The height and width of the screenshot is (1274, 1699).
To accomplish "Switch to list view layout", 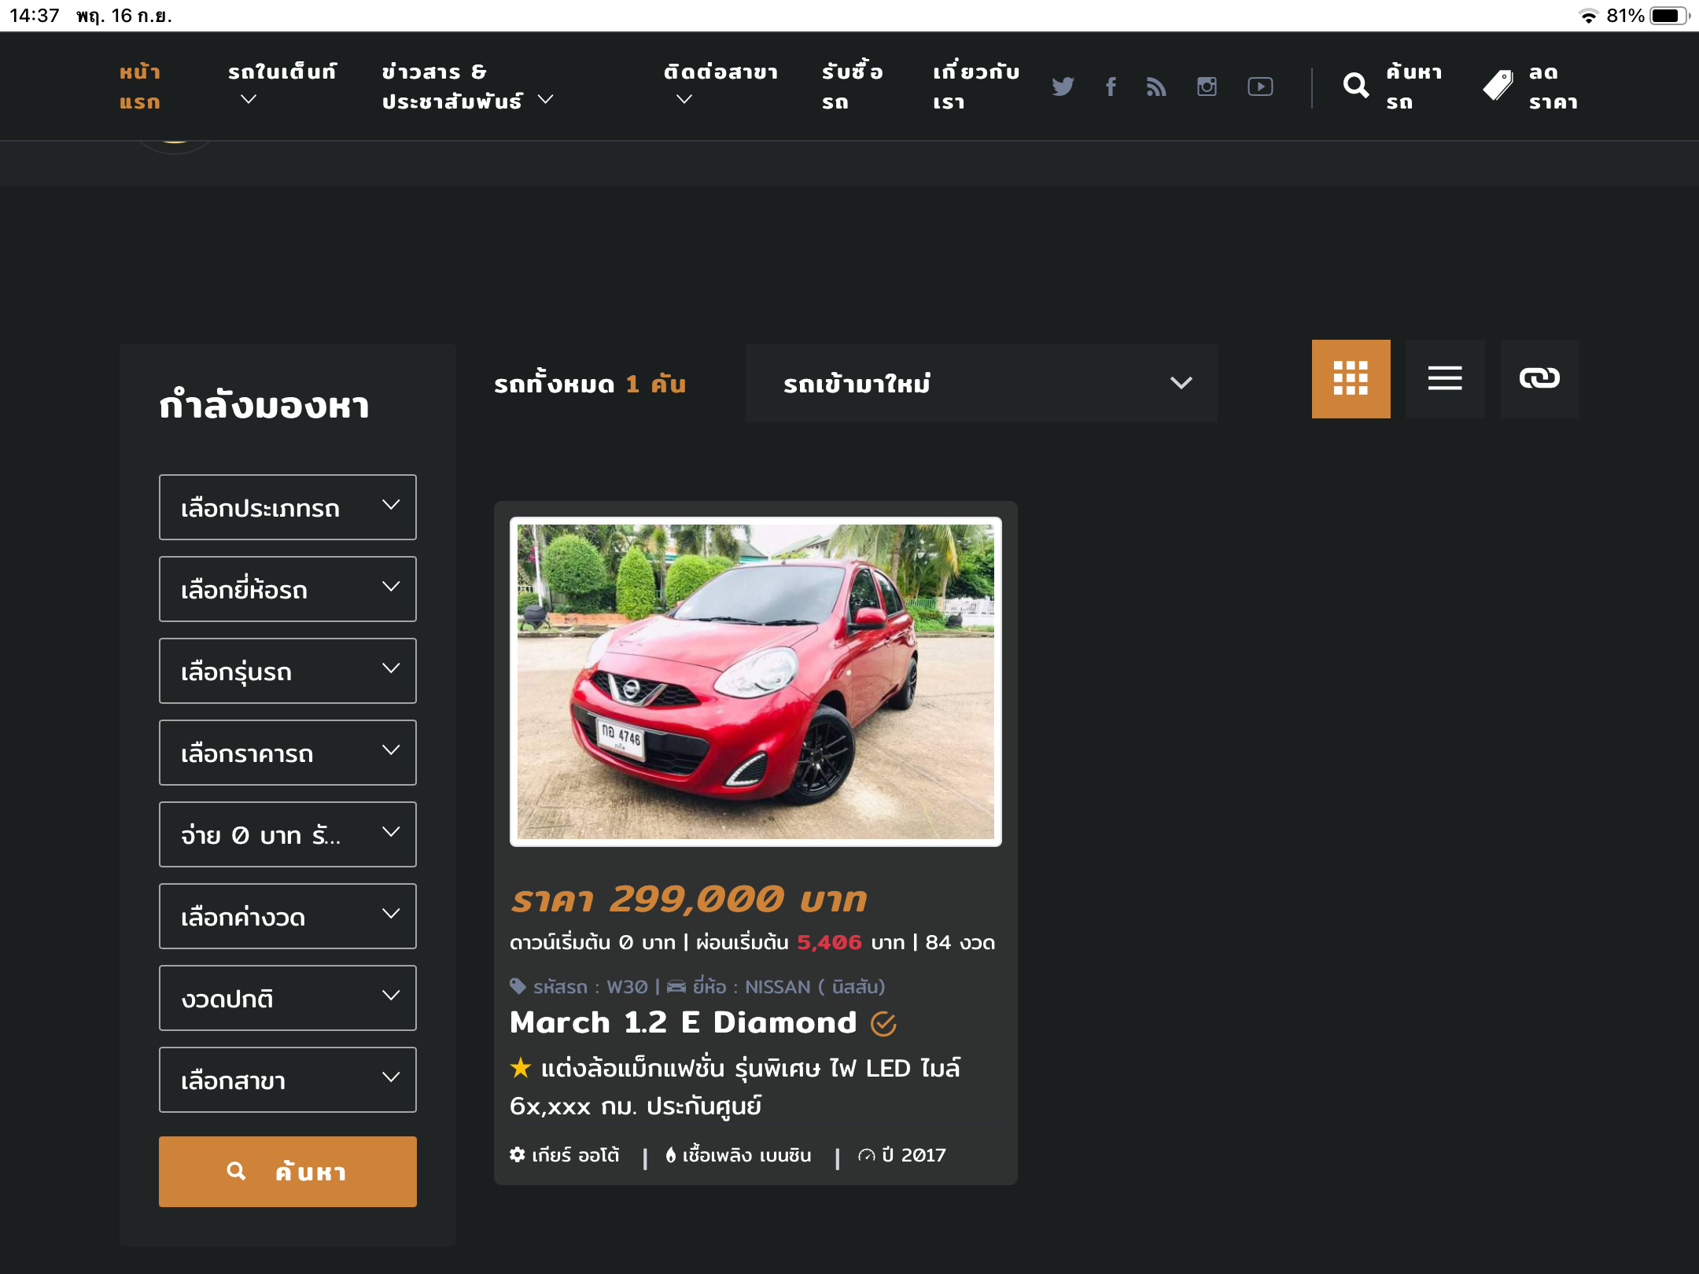I will 1445,378.
